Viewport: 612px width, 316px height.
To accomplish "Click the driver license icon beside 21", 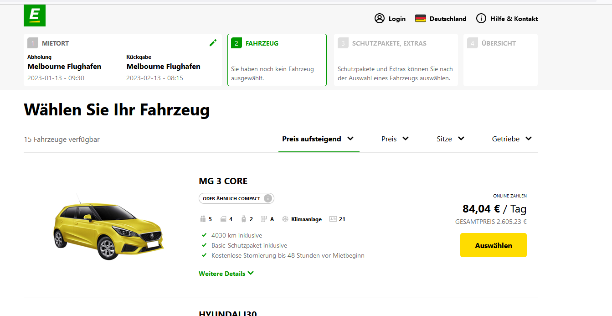I will point(333,219).
